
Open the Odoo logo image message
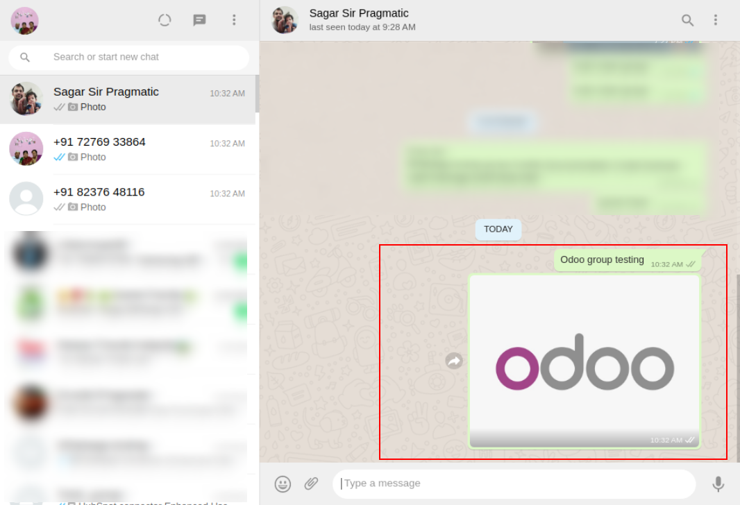(585, 361)
